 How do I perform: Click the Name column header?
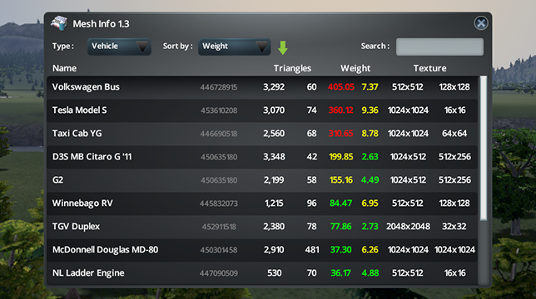click(64, 68)
